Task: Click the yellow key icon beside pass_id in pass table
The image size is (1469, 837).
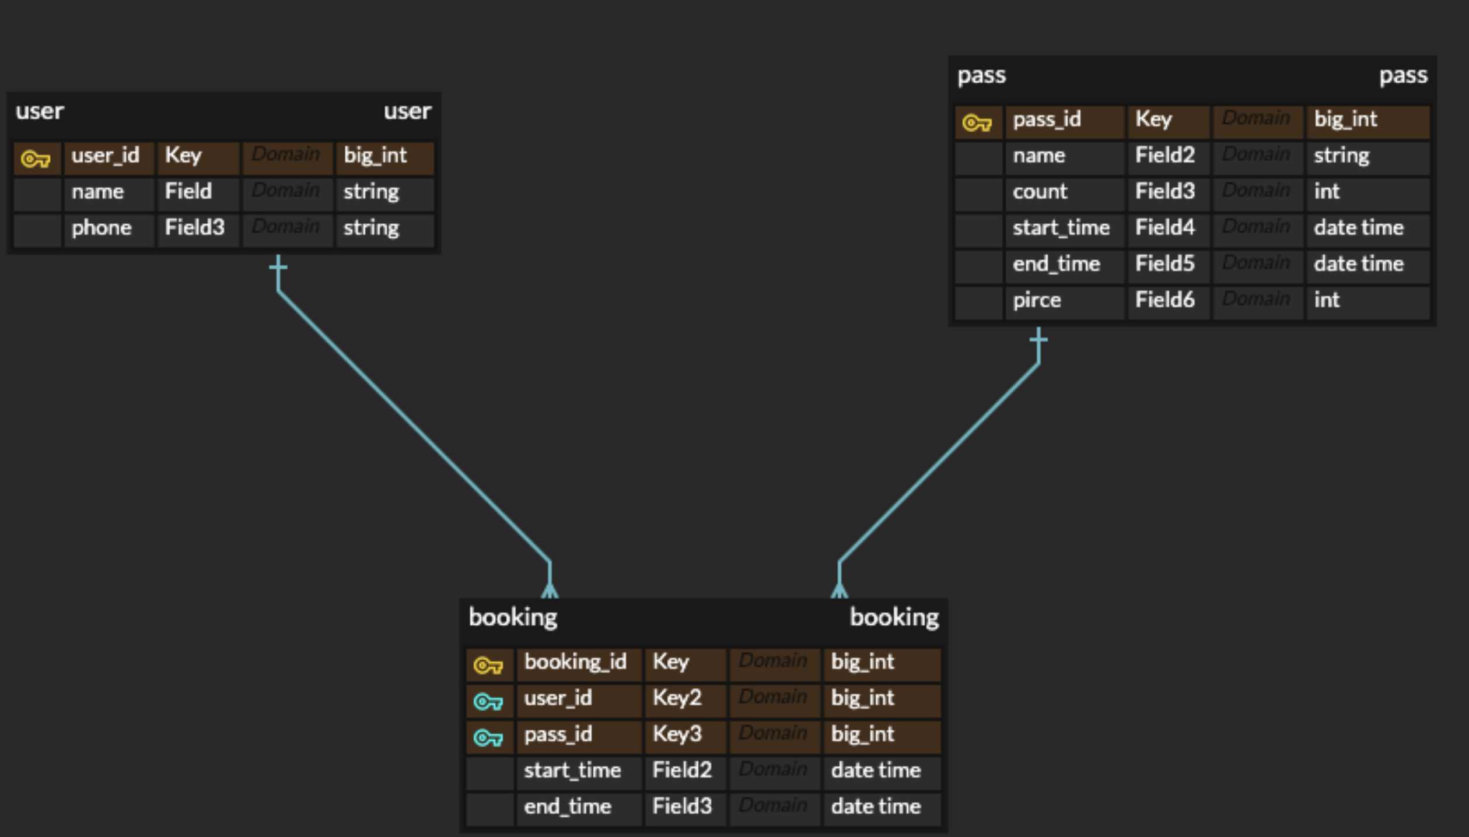Action: coord(977,122)
